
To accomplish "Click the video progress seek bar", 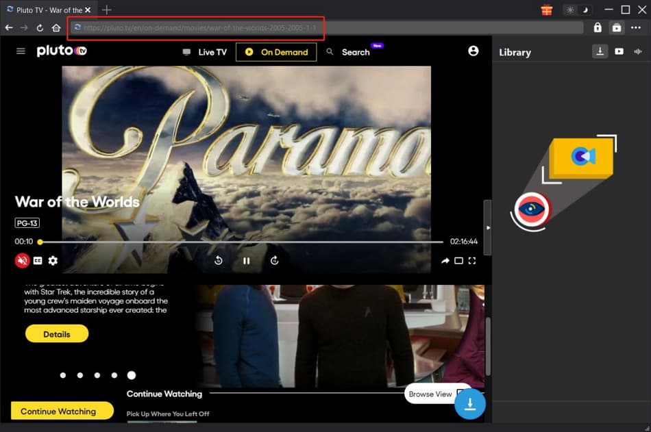I will 240,242.
